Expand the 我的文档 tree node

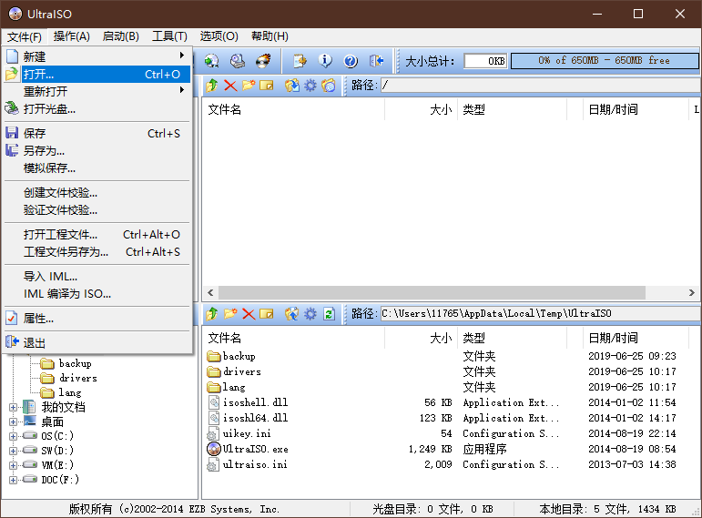click(13, 408)
